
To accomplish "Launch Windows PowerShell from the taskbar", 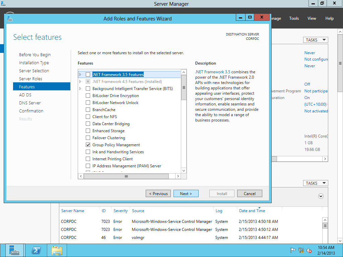I will click(36, 250).
